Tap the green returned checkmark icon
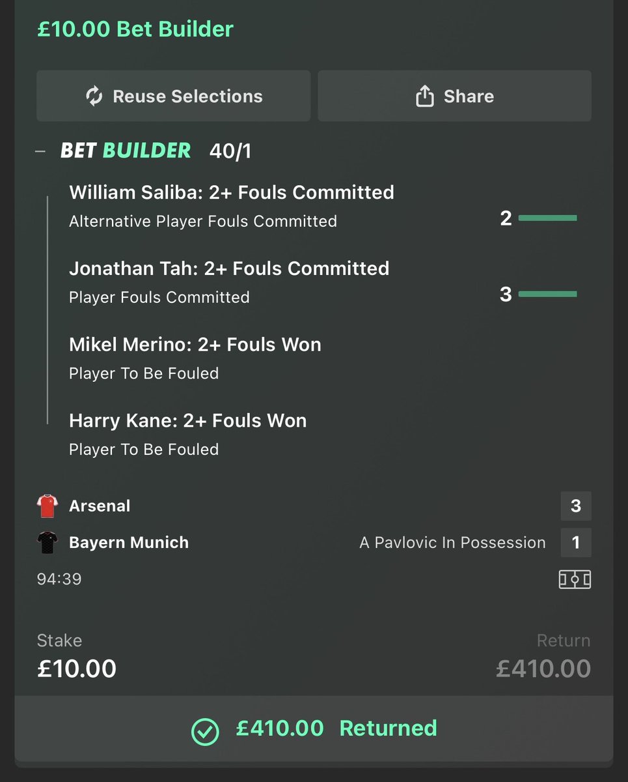Viewport: 628px width, 782px height. click(x=205, y=731)
